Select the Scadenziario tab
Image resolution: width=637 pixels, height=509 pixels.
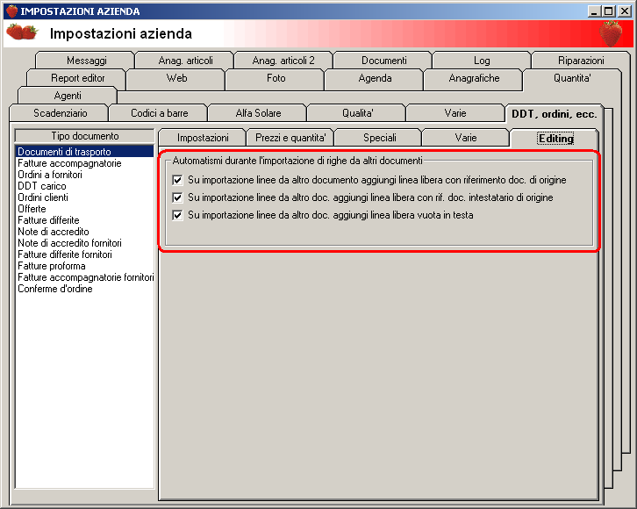pos(60,113)
